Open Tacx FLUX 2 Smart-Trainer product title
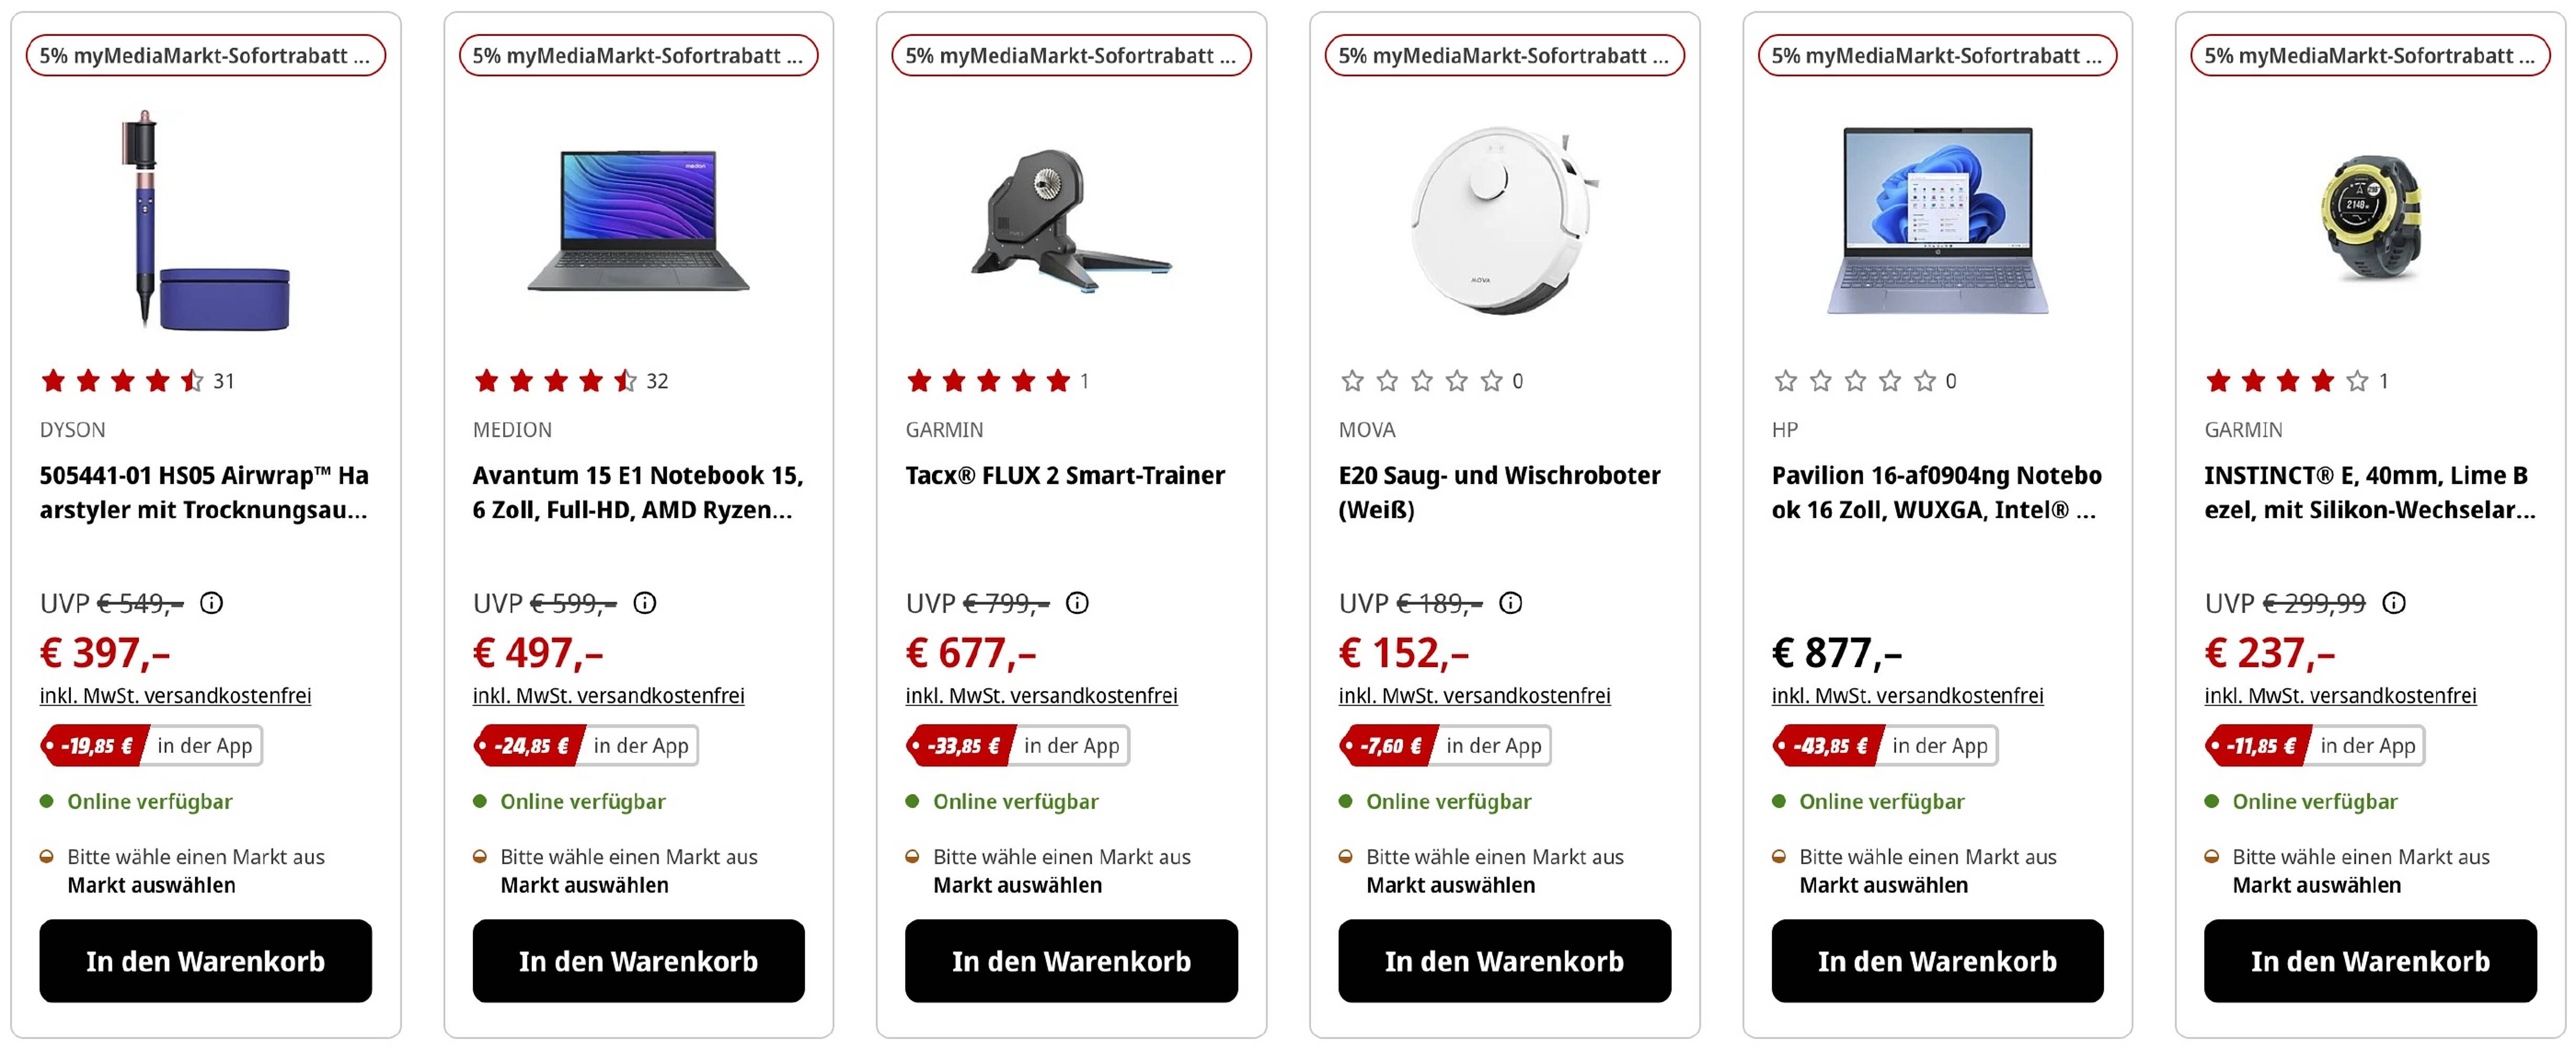This screenshot has width=2576, height=1050. tap(1064, 476)
